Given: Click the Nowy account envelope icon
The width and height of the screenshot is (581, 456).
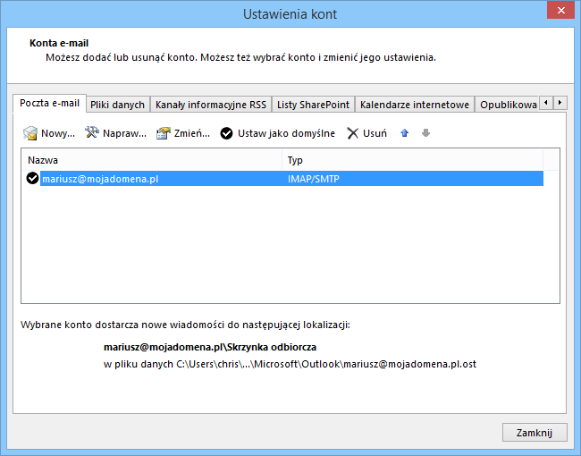Looking at the screenshot, I should pos(30,133).
